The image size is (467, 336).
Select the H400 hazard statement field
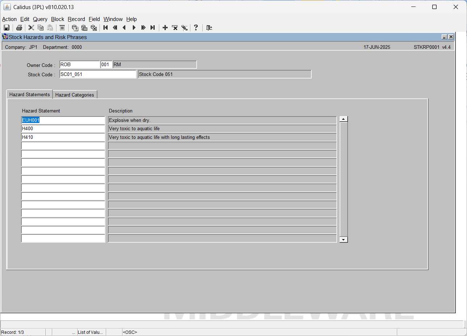(63, 128)
